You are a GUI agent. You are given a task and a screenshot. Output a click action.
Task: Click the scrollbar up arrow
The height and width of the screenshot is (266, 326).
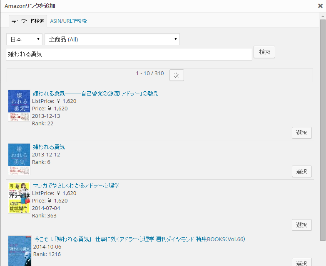tap(323, 16)
